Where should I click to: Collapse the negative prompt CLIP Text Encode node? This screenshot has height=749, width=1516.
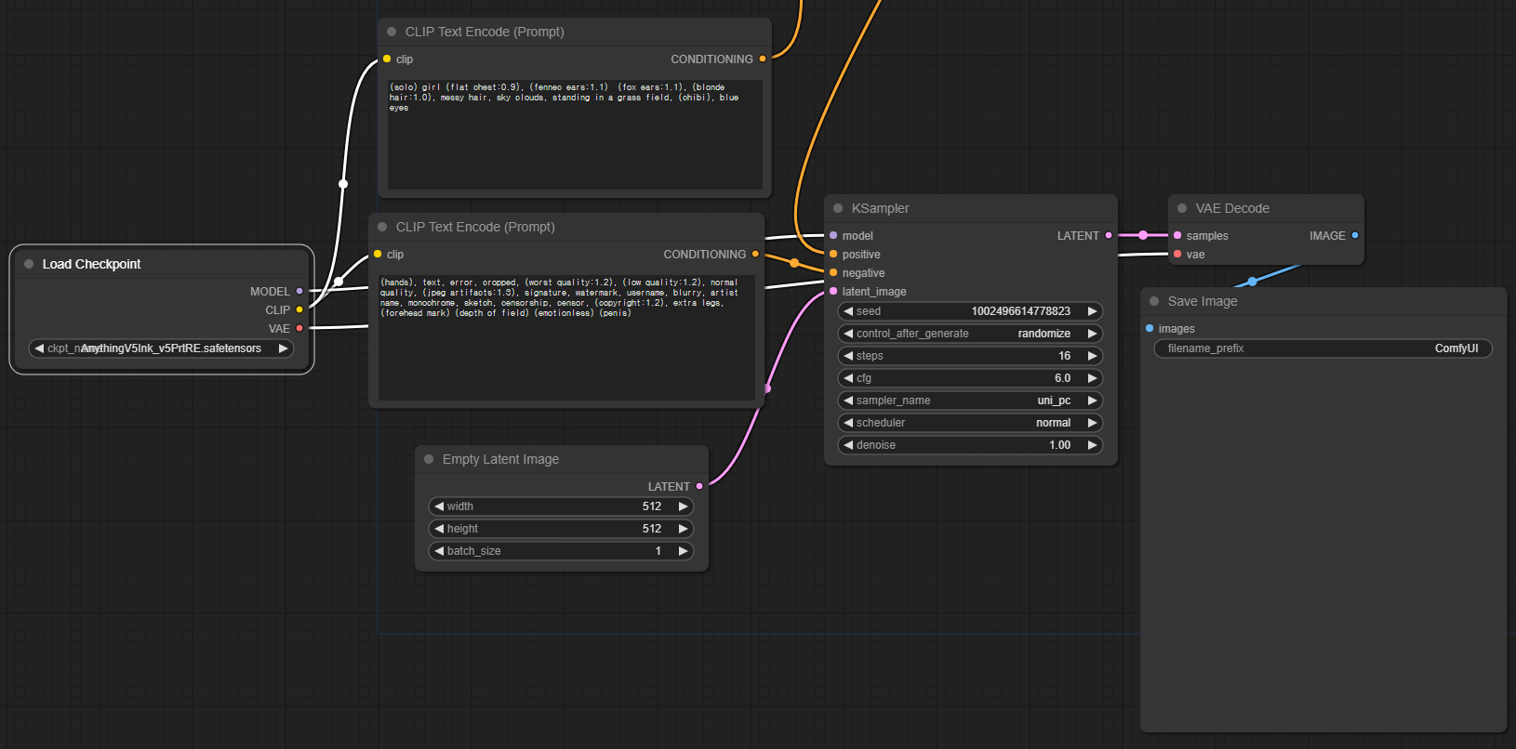coord(382,227)
